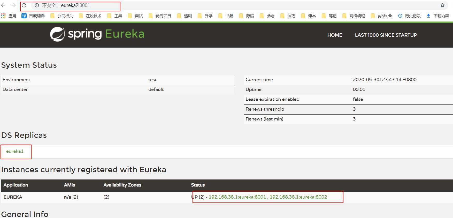Open the 参考 bookmark folder
The width and height of the screenshot is (453, 218).
click(x=267, y=16)
